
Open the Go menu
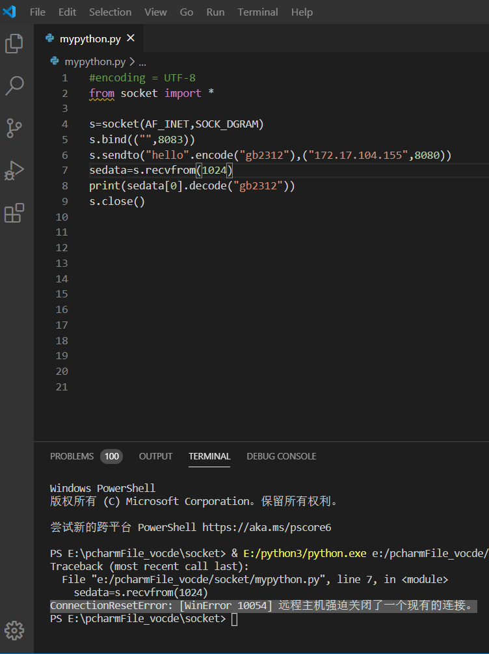point(187,12)
